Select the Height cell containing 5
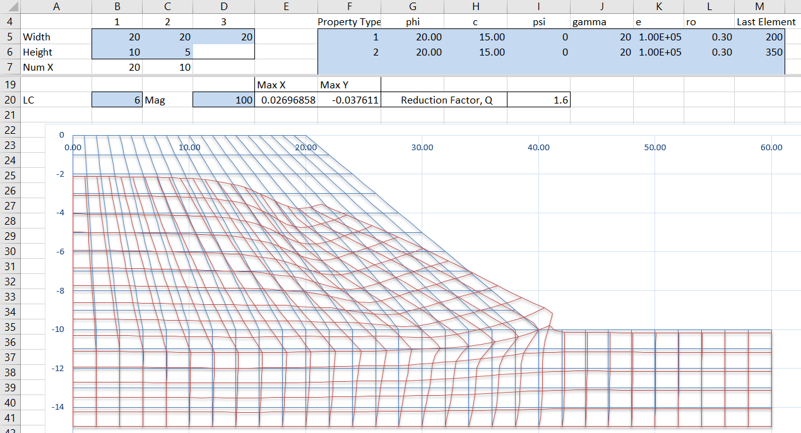 click(167, 52)
